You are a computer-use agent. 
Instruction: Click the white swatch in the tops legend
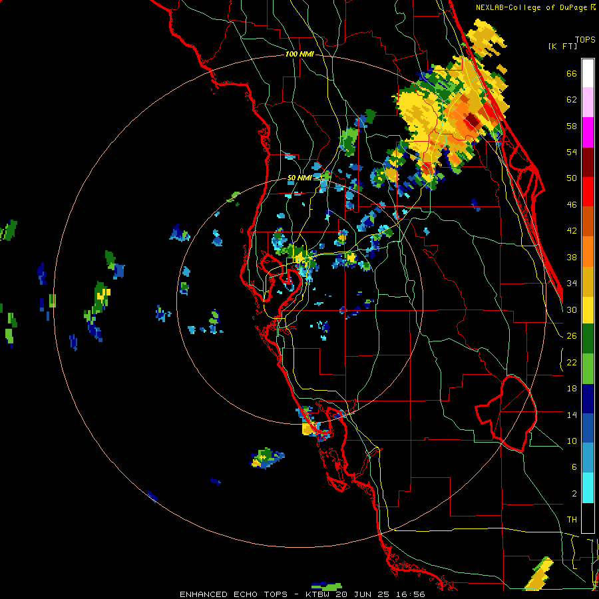click(x=588, y=73)
